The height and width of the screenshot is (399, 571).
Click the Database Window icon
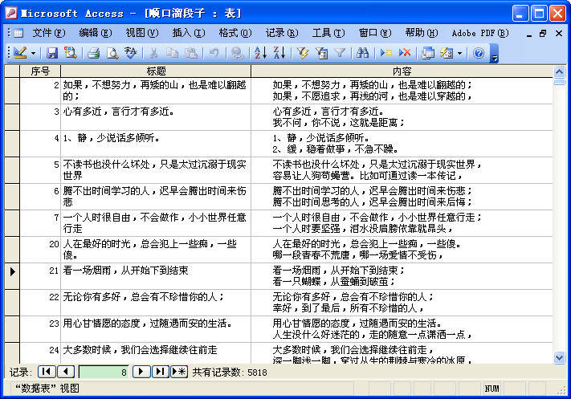(x=428, y=53)
